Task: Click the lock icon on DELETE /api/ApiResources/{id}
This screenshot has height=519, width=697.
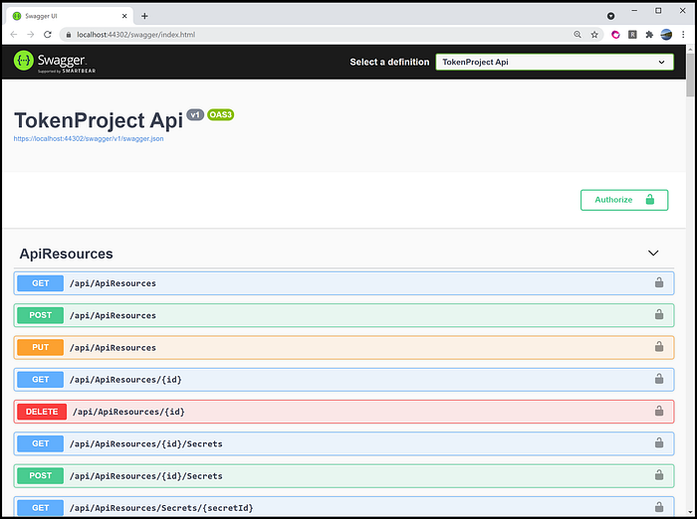Action: pyautogui.click(x=659, y=411)
